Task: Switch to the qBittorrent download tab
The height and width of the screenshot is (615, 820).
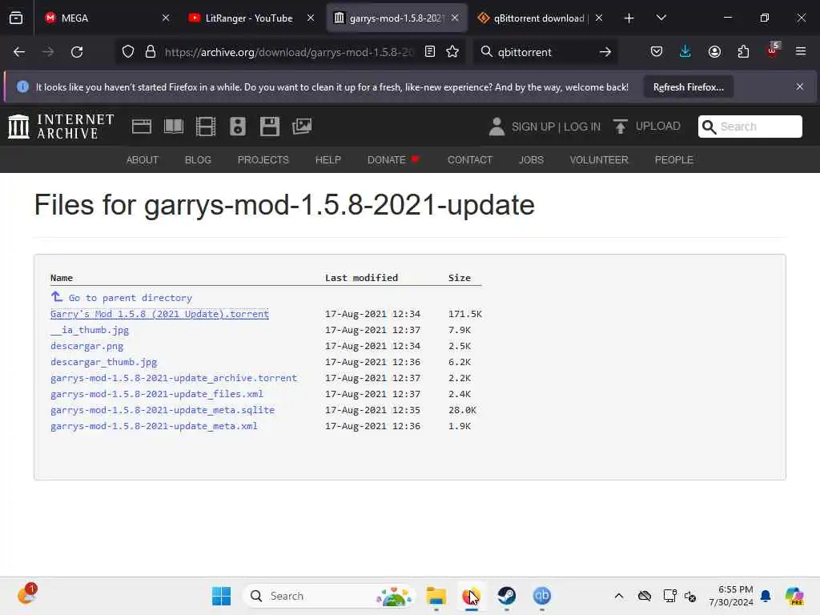Action: click(x=539, y=18)
